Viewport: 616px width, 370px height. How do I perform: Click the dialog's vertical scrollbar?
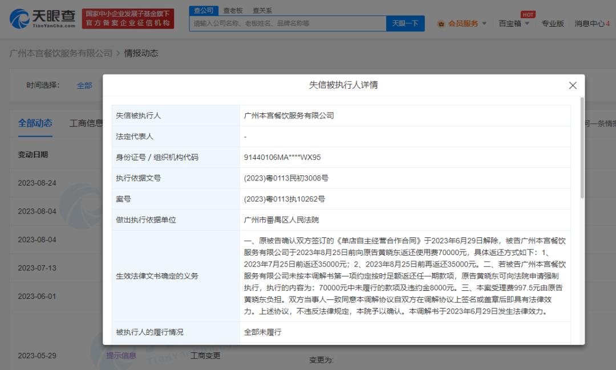[582, 148]
